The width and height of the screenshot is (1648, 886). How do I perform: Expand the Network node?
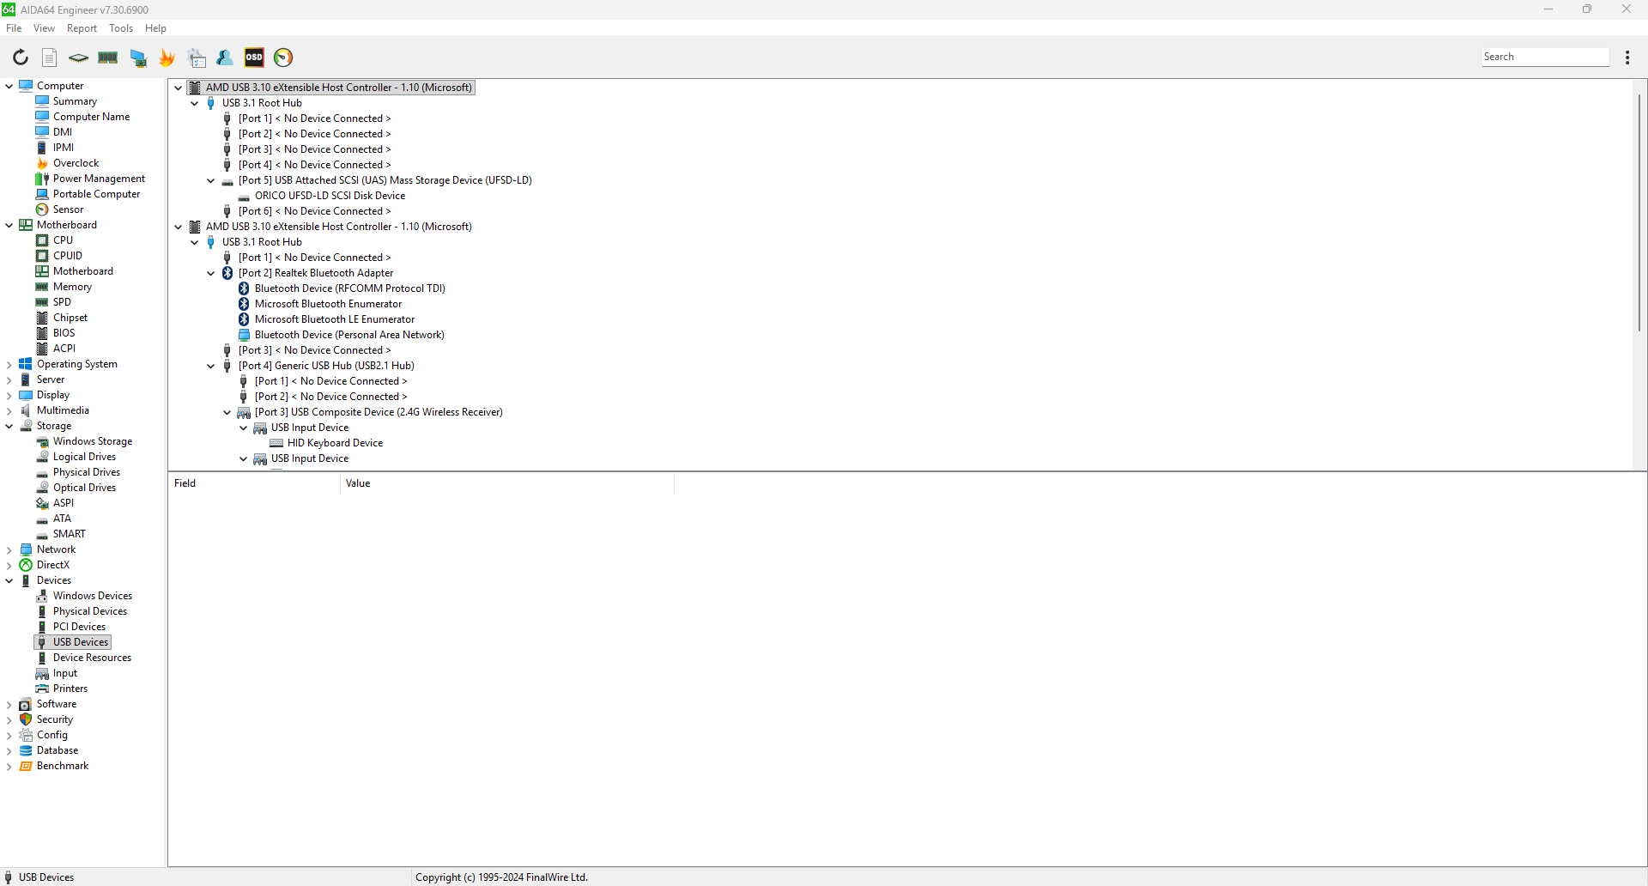point(9,549)
